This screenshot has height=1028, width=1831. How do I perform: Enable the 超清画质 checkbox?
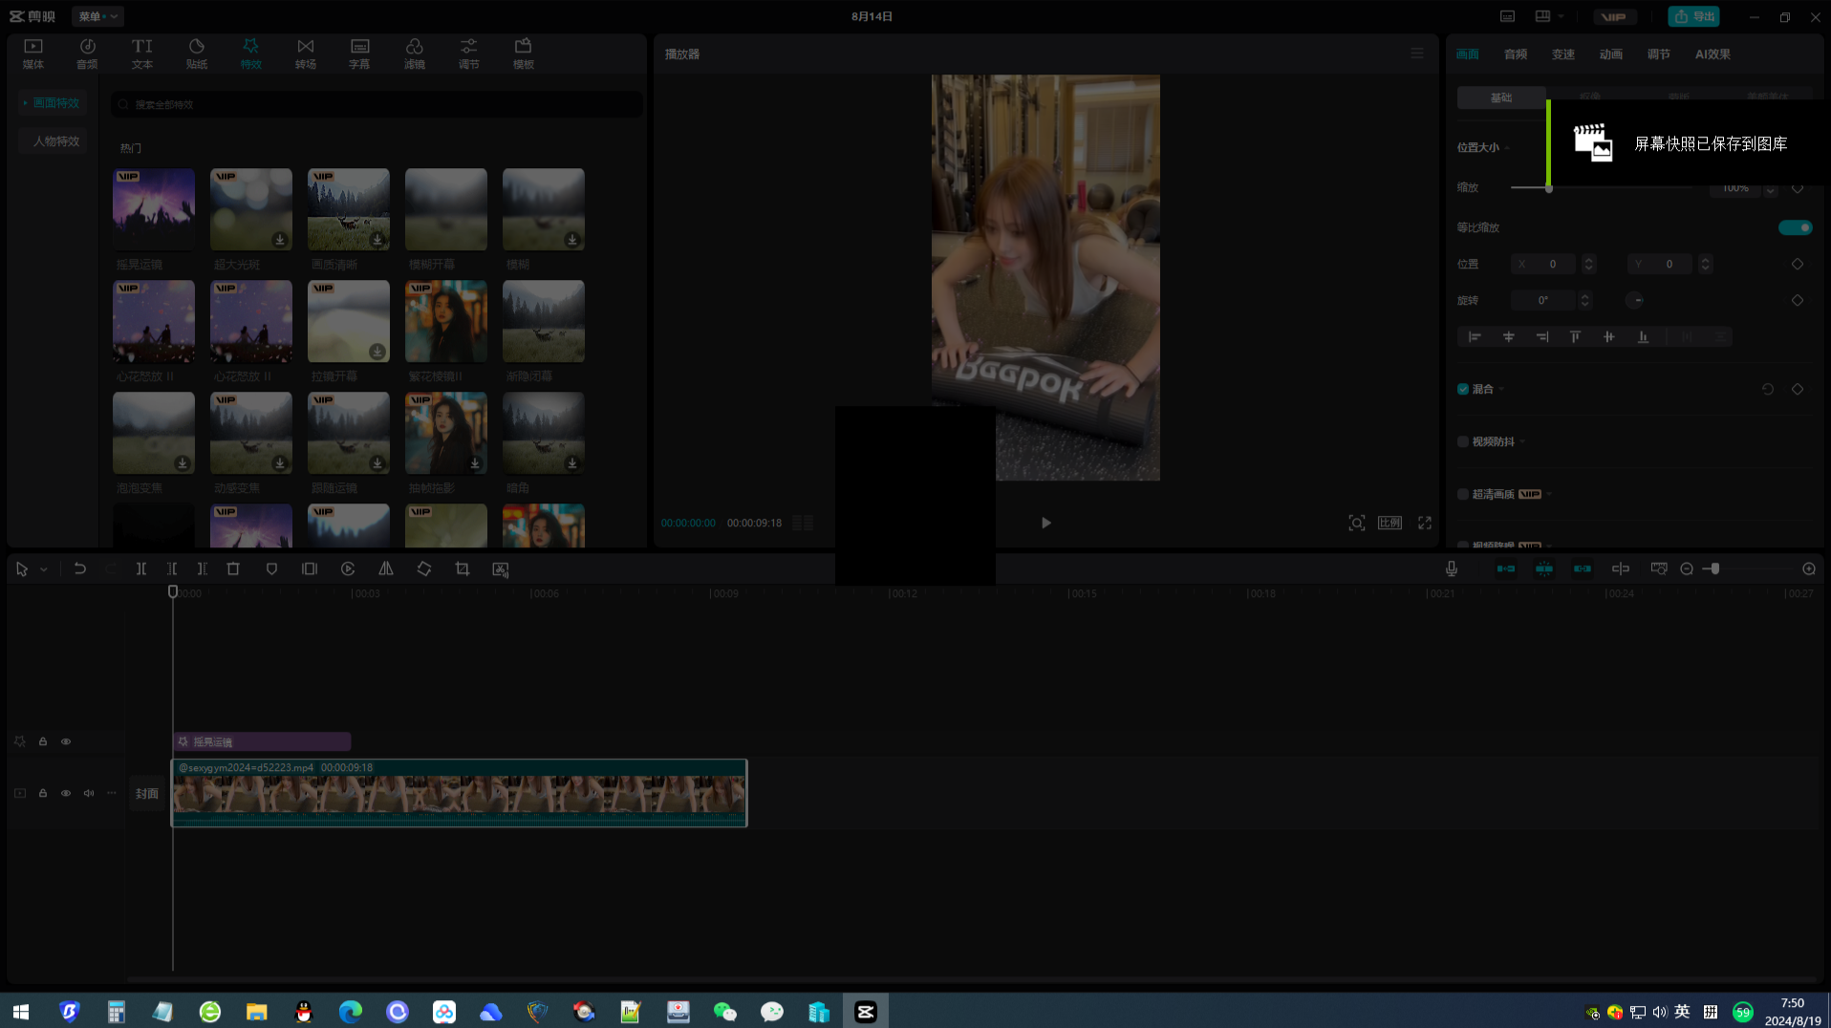1463,494
